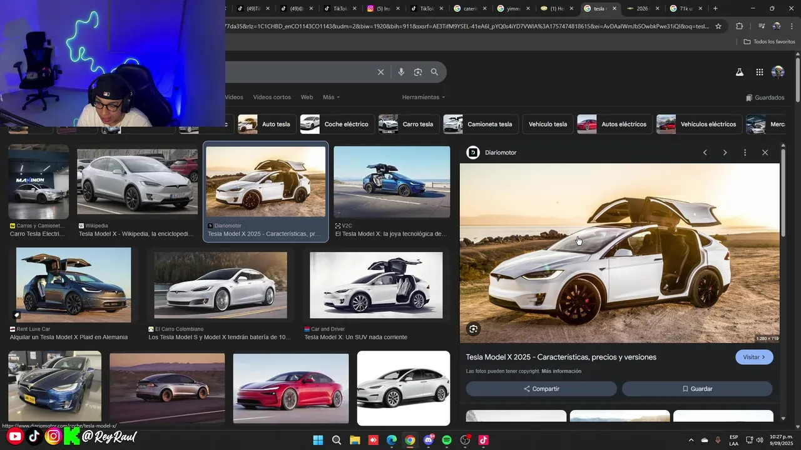
Task: Open the Rent Luxe Car Tesla thumbnail
Action: coord(74,285)
